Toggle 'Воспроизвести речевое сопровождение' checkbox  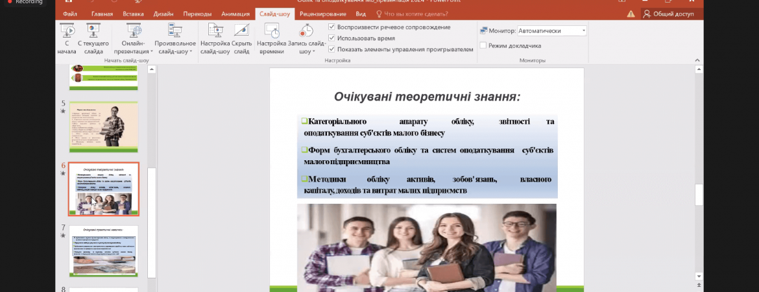[331, 27]
